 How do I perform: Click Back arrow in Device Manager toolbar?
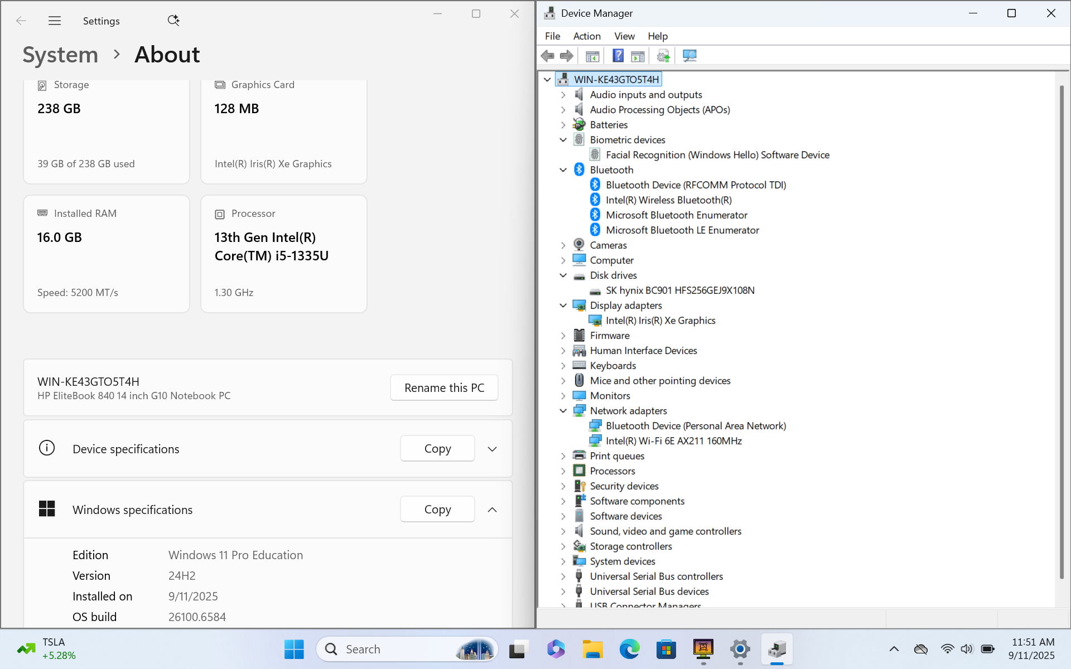[548, 56]
